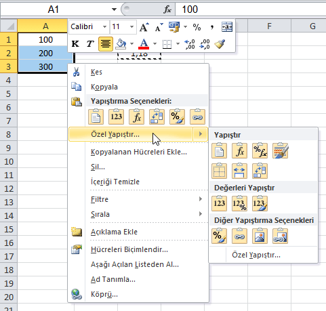Choose Kopyala from context menu

138,87
